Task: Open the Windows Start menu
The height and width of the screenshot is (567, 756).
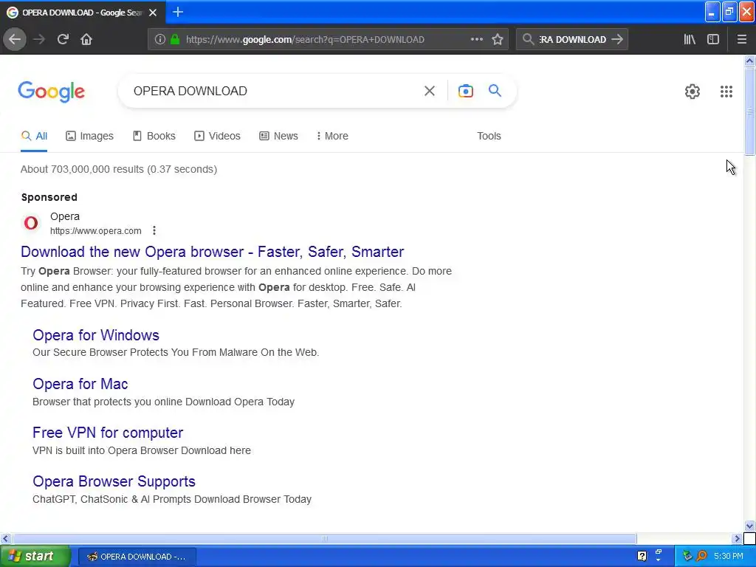Action: tap(35, 556)
